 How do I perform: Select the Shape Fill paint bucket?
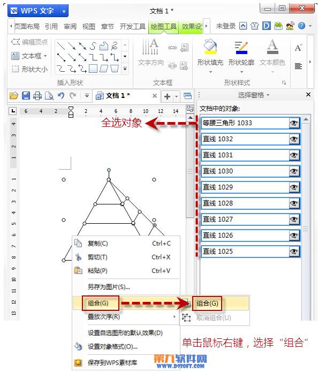[x=210, y=46]
